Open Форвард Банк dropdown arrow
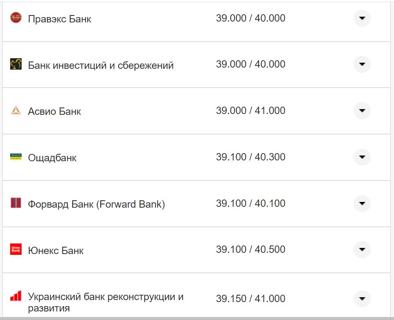 click(362, 203)
